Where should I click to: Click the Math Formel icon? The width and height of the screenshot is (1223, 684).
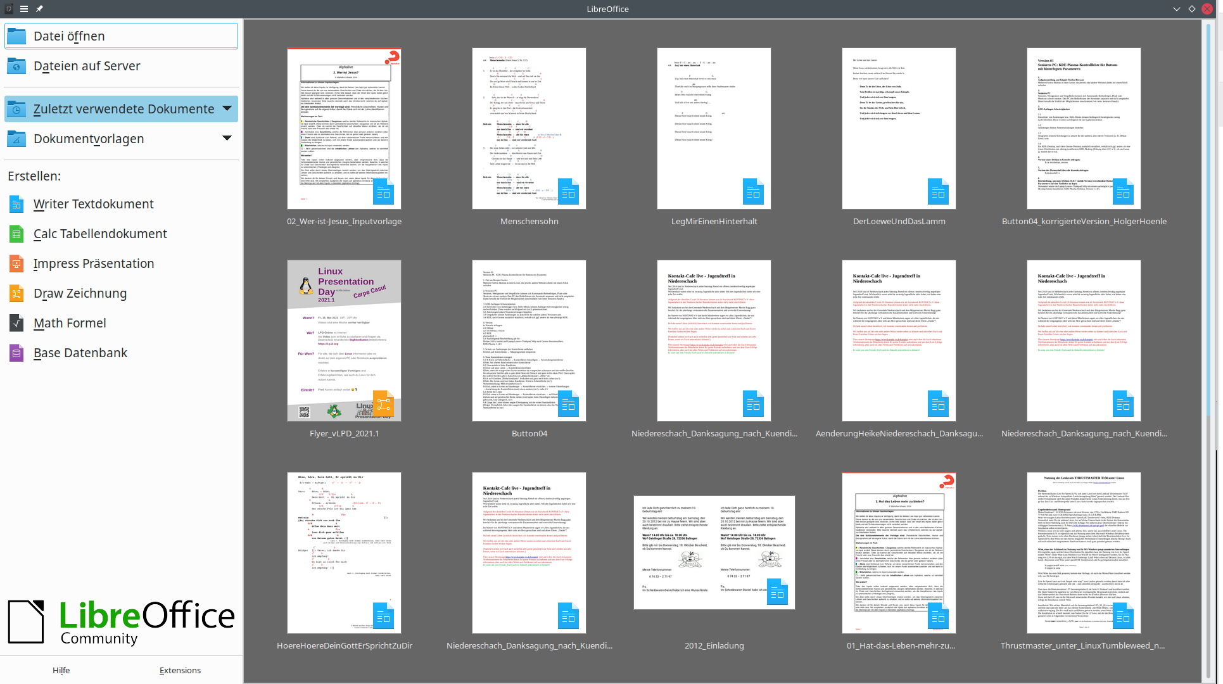(x=16, y=323)
